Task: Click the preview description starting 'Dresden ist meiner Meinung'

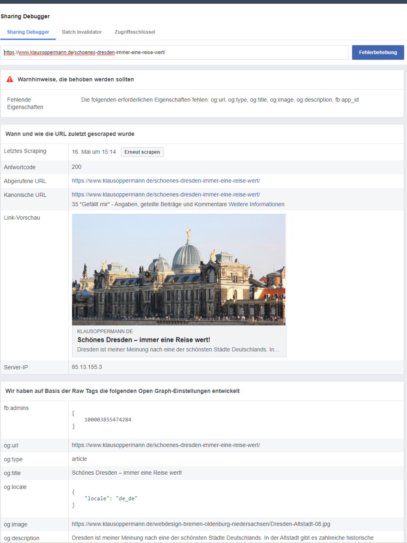Action: tap(178, 350)
